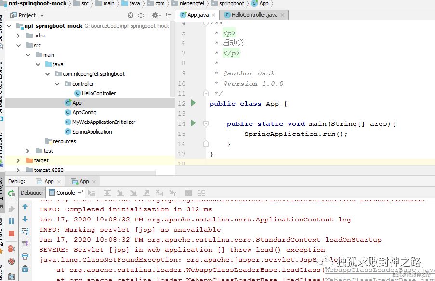Viewport: 435px width, 281px height.
Task: Collapse the com.niepengfei.springboot package
Action: tap(47, 74)
